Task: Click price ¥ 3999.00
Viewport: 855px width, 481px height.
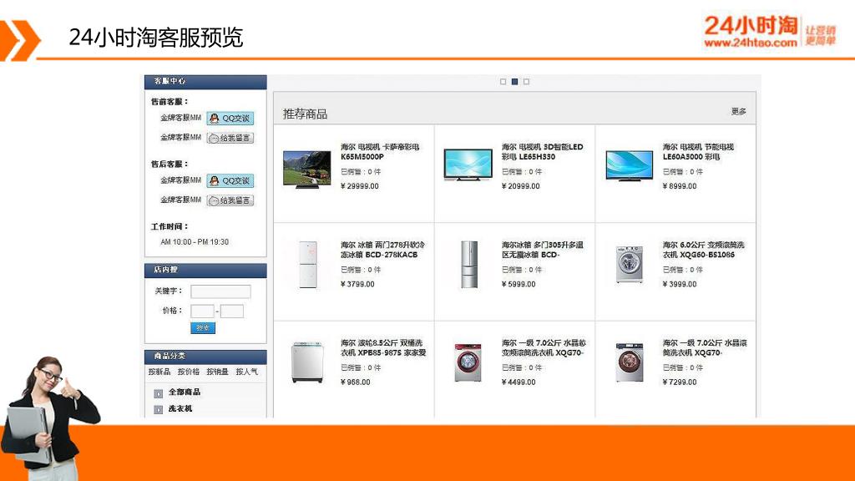Action: [x=680, y=284]
